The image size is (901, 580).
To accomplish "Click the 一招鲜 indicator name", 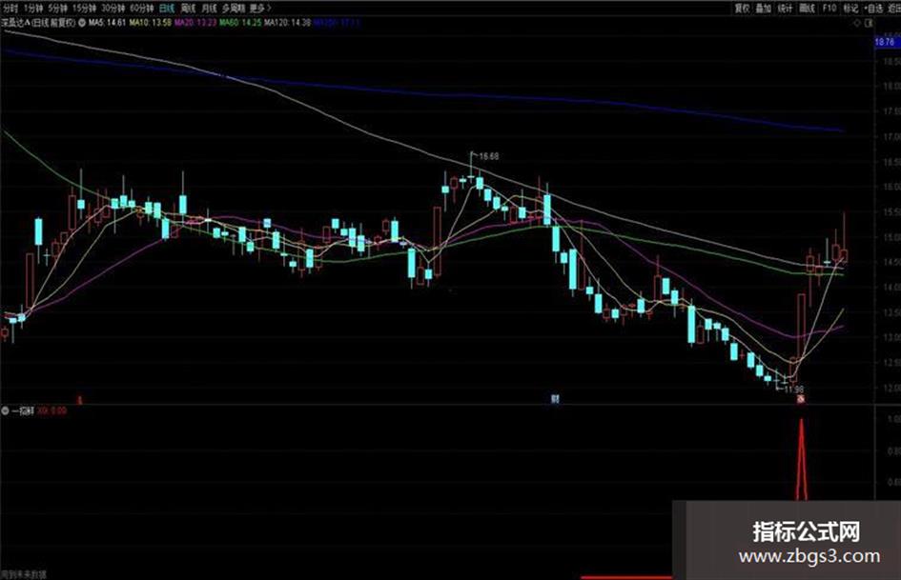I will pos(23,410).
